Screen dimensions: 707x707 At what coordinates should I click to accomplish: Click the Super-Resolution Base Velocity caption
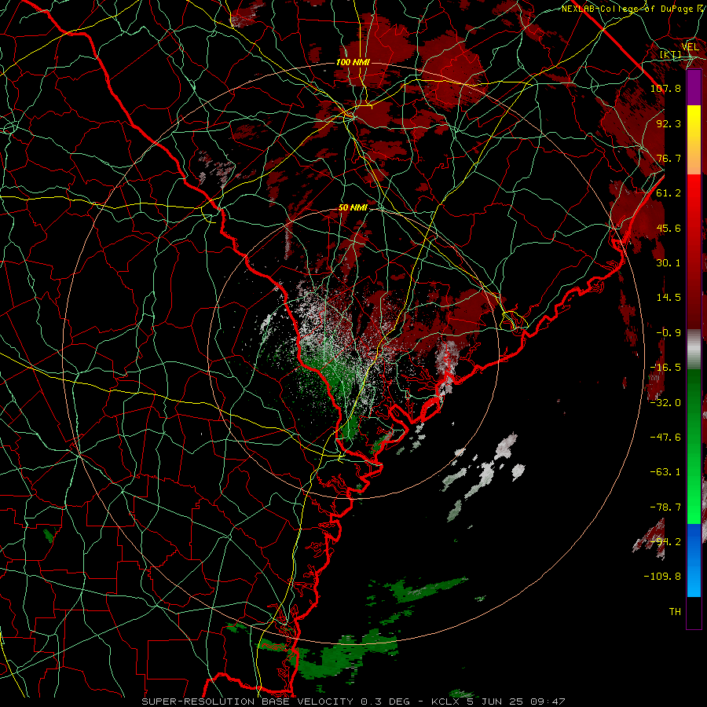(353, 702)
